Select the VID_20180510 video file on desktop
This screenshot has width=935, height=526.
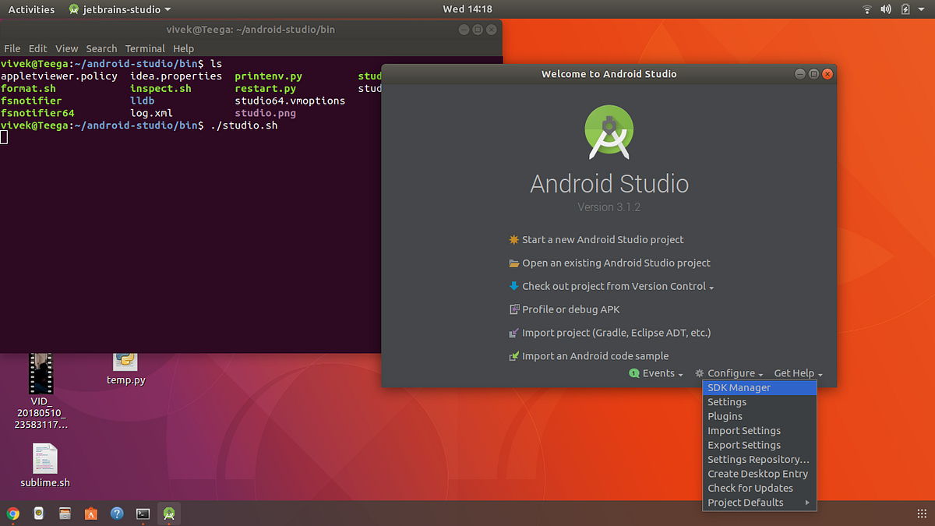pyautogui.click(x=41, y=391)
